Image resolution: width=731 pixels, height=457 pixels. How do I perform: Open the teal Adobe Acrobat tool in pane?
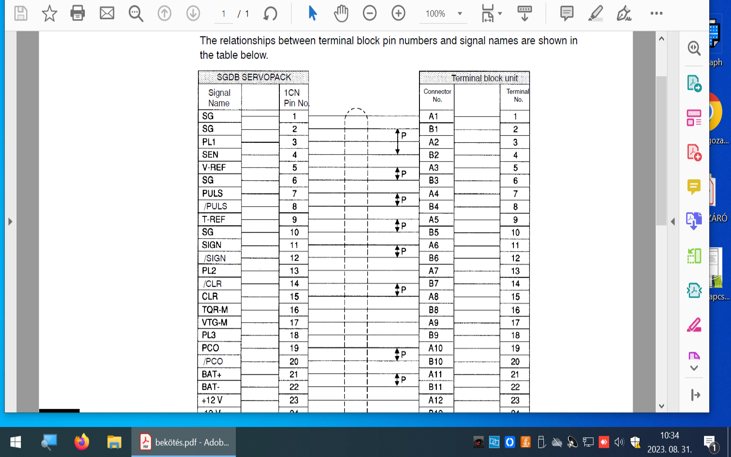(694, 290)
